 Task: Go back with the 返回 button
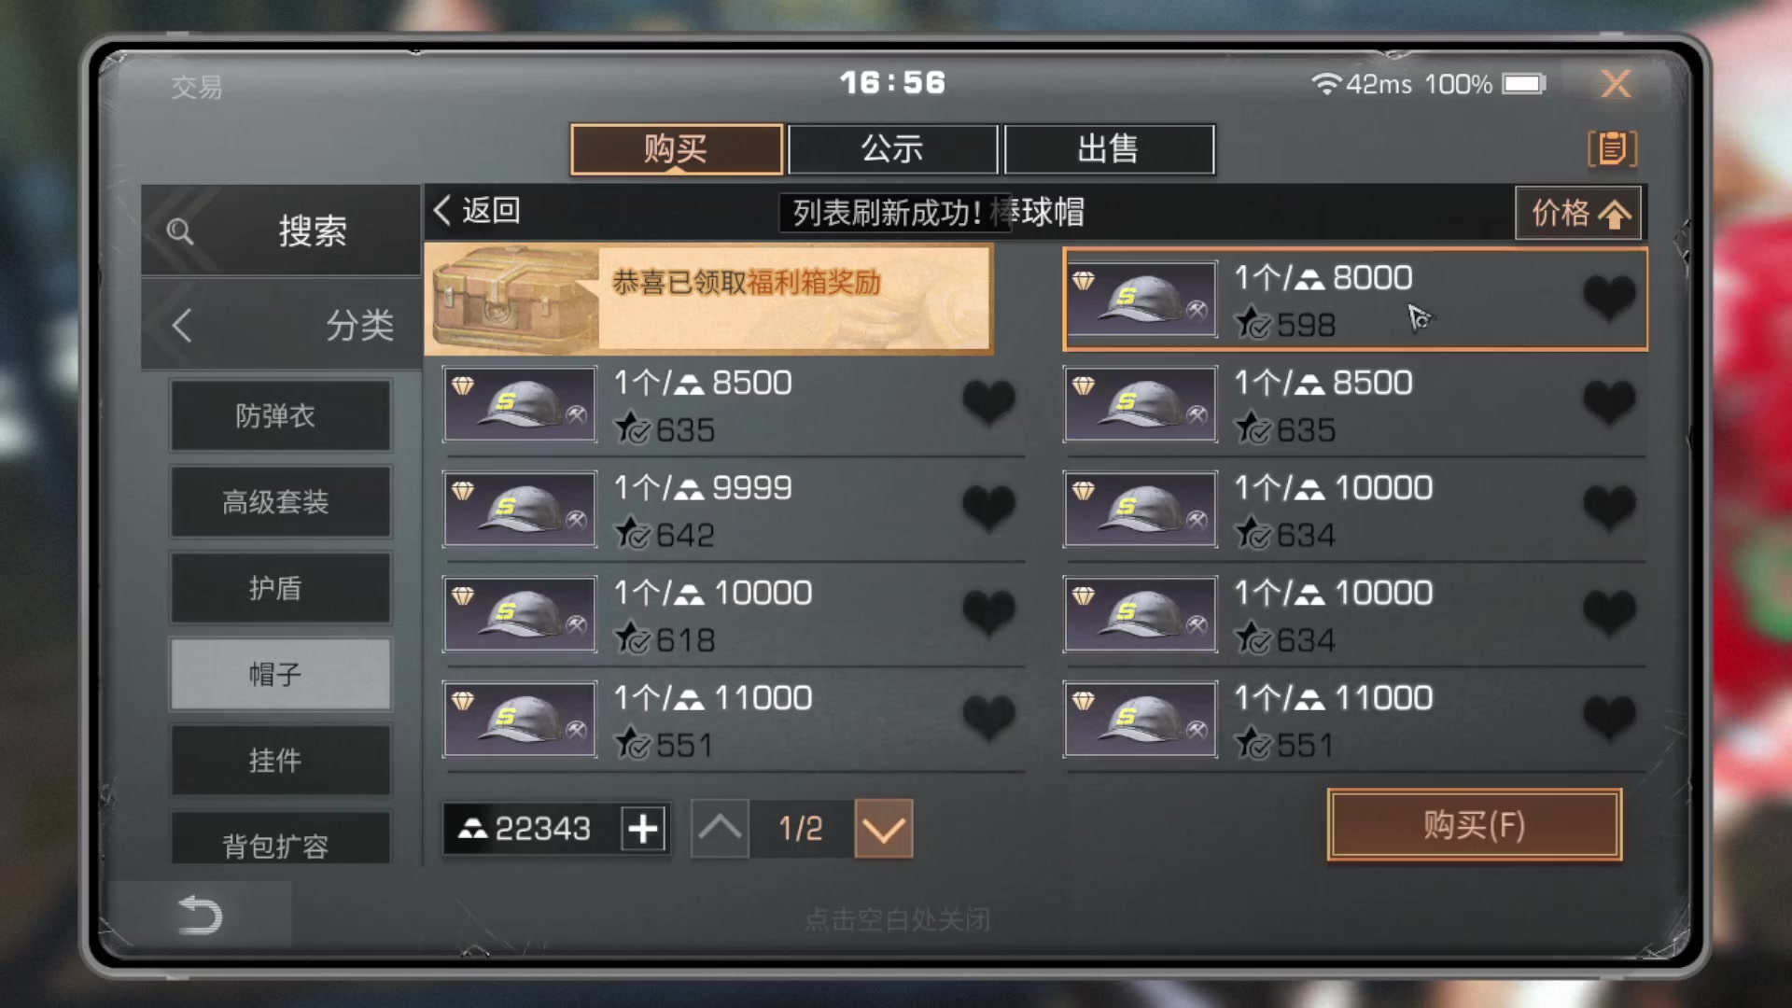point(477,211)
